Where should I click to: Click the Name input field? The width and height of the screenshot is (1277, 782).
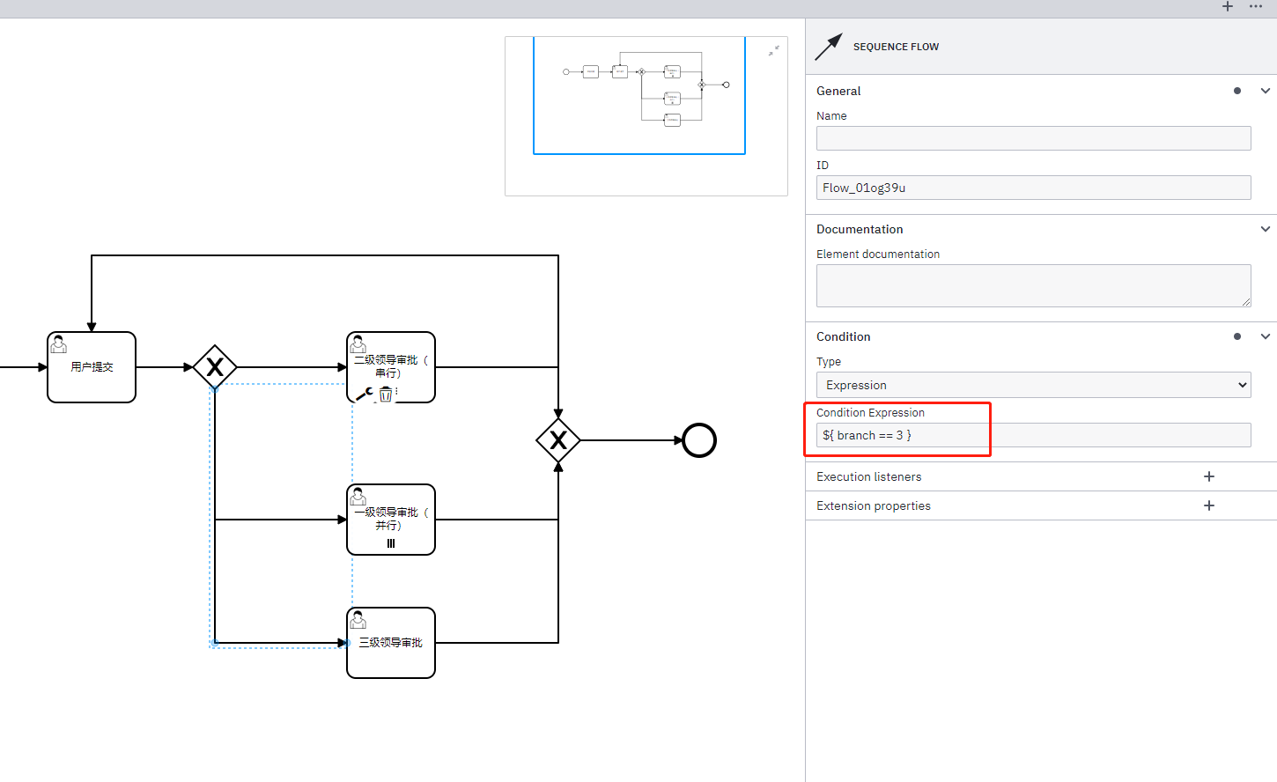point(1034,138)
